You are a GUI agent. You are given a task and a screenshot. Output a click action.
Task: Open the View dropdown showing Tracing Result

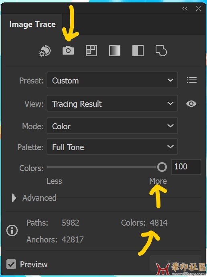pos(112,103)
